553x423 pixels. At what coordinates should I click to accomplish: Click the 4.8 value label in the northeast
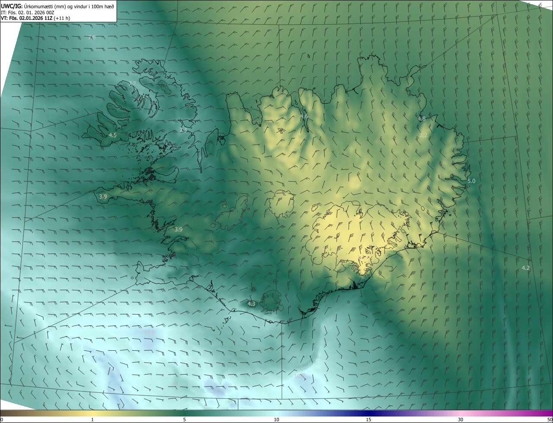coord(421,119)
